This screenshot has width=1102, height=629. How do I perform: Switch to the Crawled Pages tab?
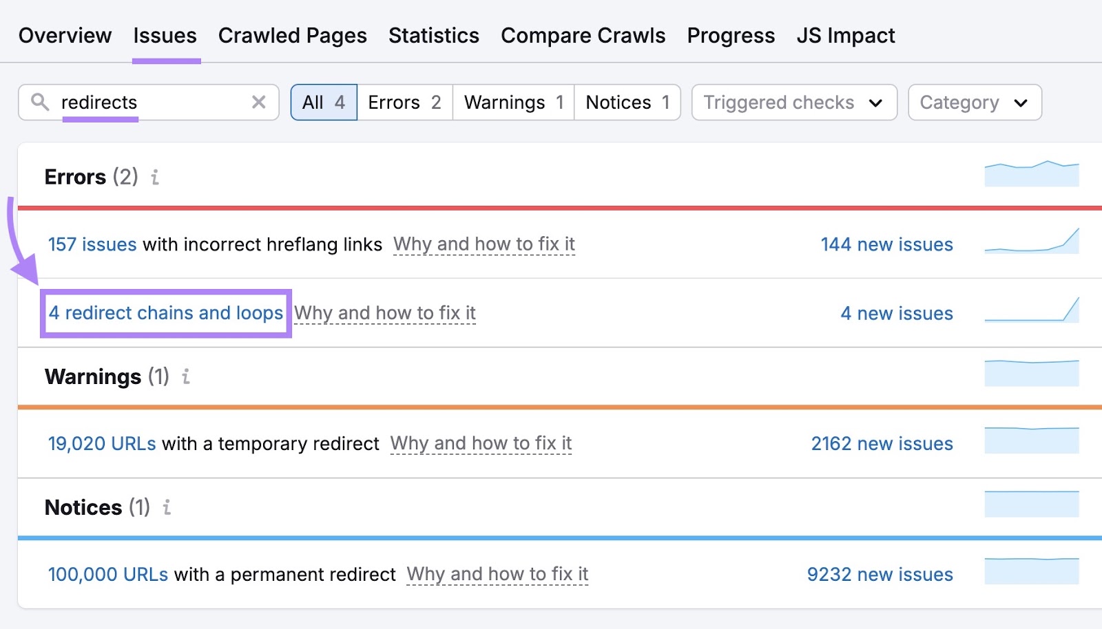[x=292, y=35]
